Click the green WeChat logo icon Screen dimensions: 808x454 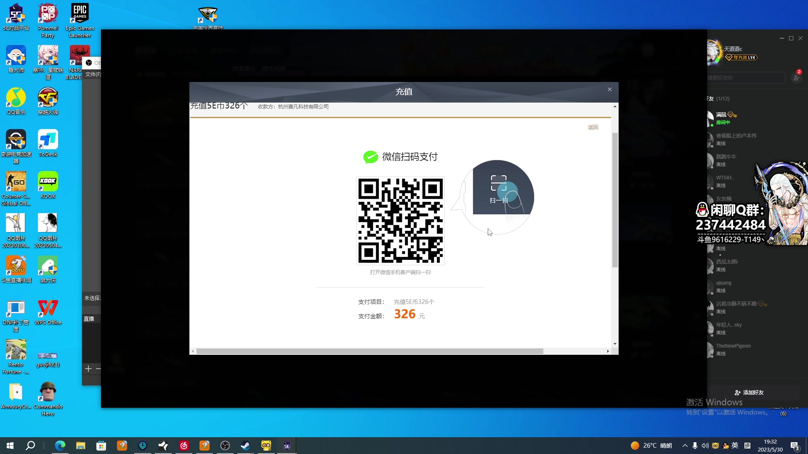click(x=371, y=157)
